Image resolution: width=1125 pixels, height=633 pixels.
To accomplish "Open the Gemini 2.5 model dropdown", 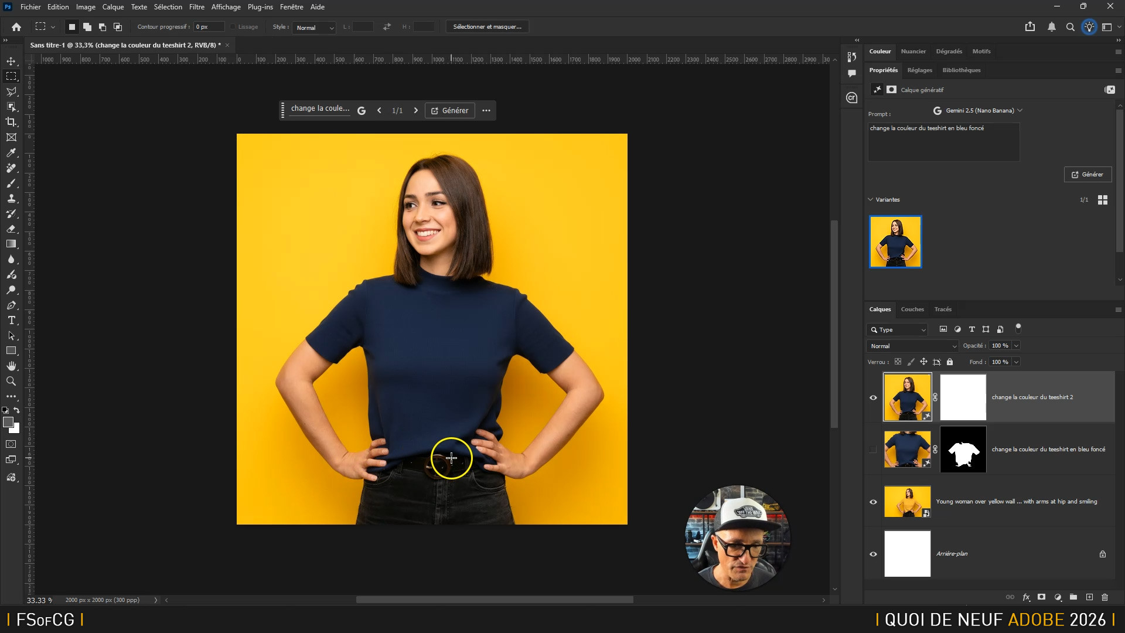I will 979,110.
